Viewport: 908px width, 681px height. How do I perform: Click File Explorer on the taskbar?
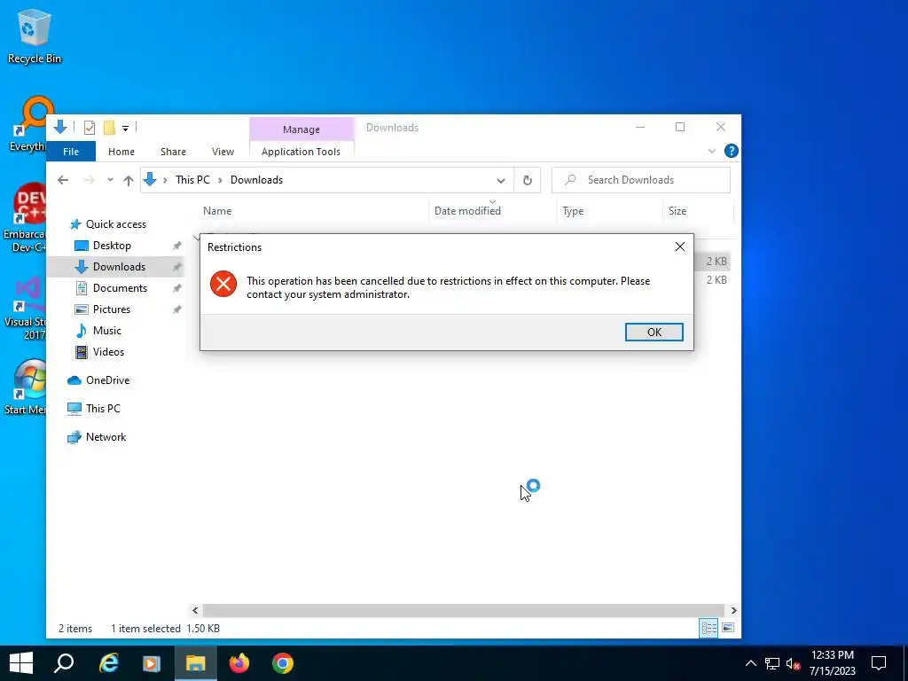coord(196,663)
